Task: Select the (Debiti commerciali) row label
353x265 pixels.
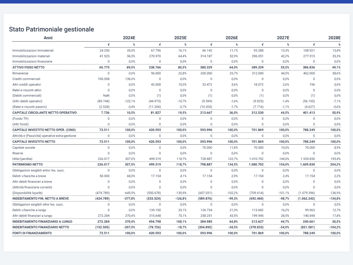Action: (27, 95)
